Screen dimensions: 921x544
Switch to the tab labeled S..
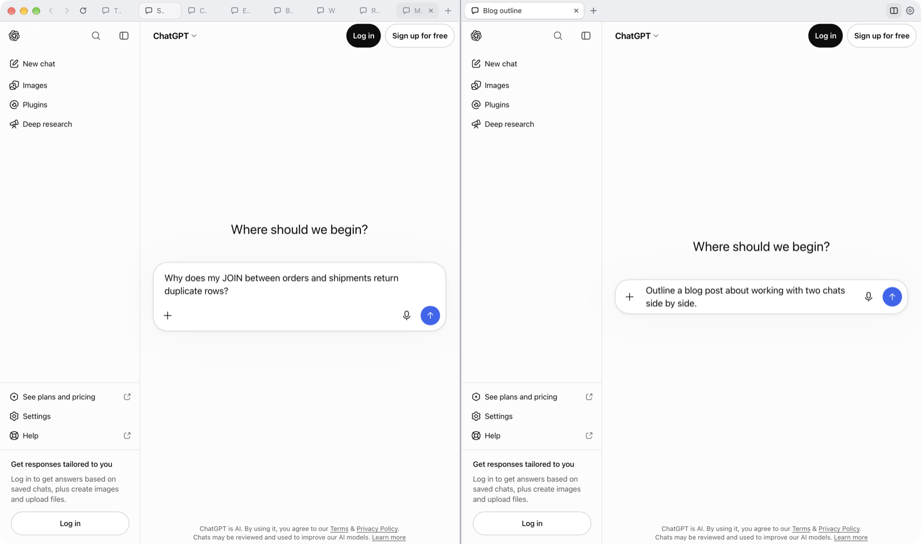159,10
